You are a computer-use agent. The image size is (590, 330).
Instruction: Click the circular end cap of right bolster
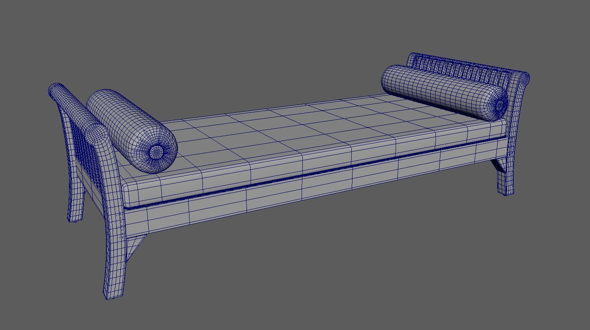499,105
